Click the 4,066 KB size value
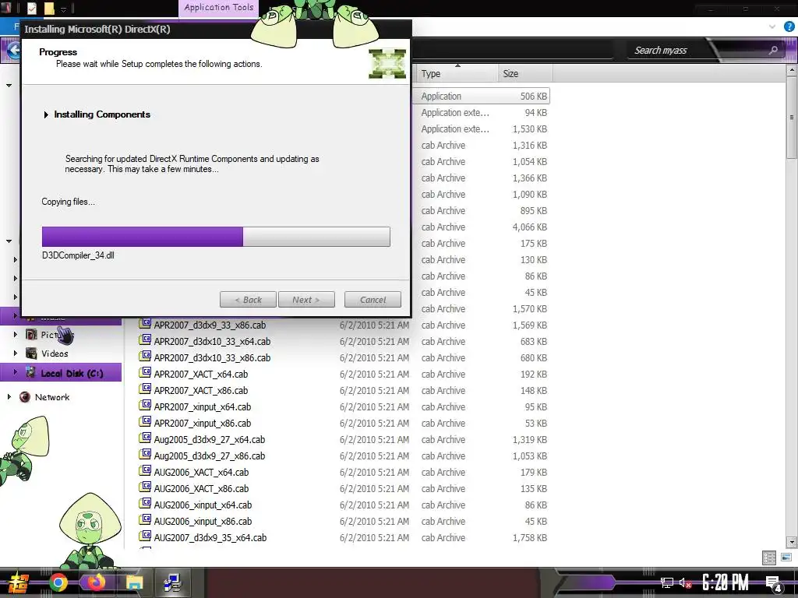 click(530, 227)
